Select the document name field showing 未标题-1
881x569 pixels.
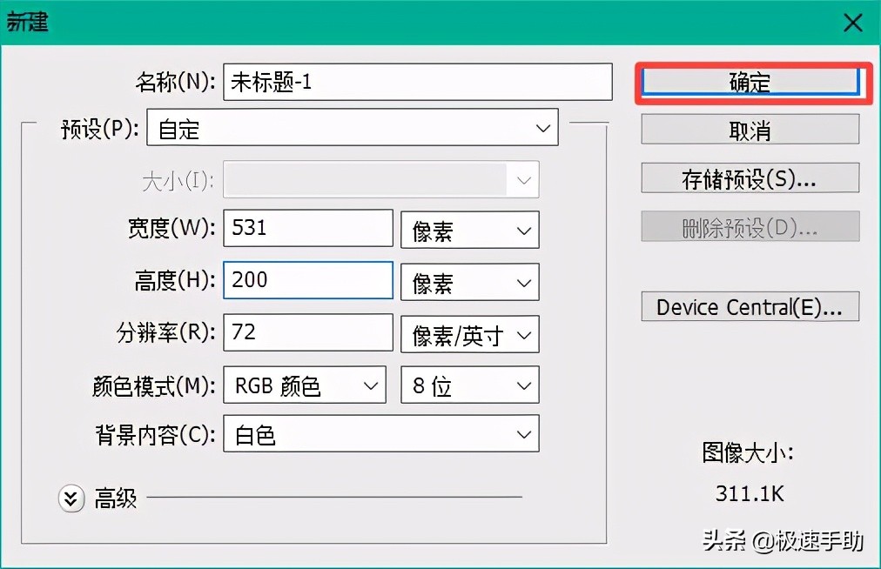tap(418, 82)
